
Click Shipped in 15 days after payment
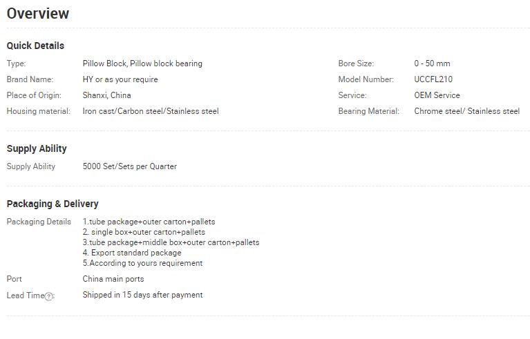point(142,295)
